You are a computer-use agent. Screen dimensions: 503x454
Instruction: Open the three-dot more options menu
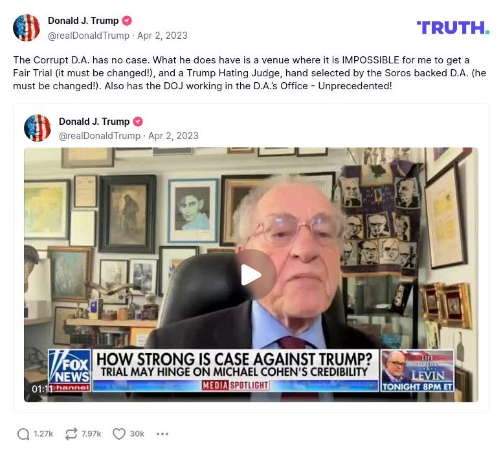click(x=162, y=434)
